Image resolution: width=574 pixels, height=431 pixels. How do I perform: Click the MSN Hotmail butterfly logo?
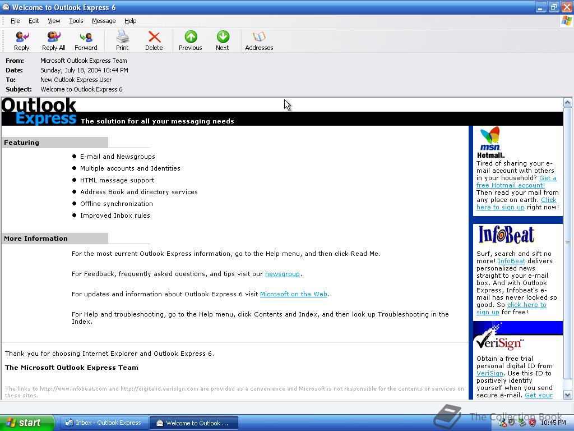click(x=490, y=142)
